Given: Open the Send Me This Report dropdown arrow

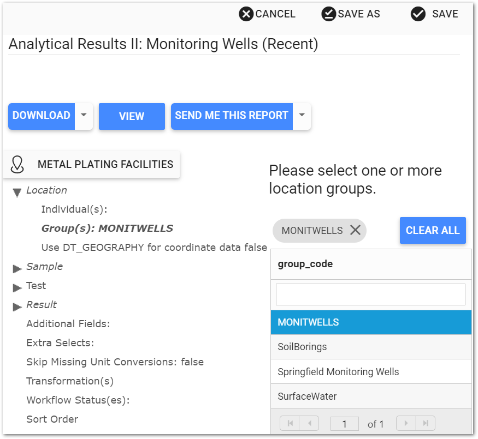Looking at the screenshot, I should [x=302, y=116].
